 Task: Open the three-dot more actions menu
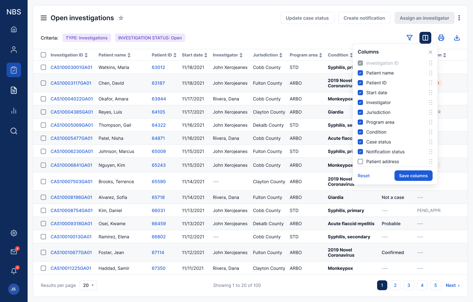tap(459, 18)
